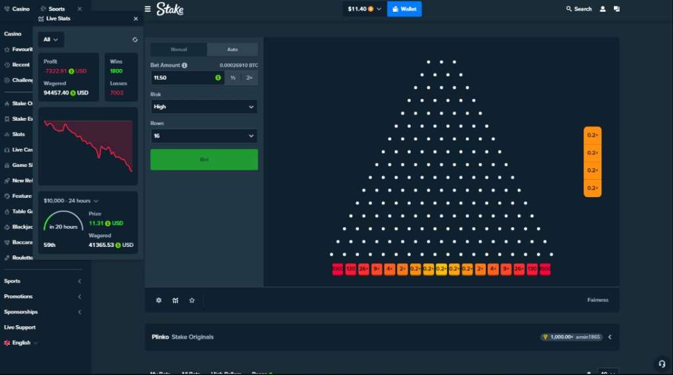Halve the bet amount with the ½ button

(x=233, y=77)
